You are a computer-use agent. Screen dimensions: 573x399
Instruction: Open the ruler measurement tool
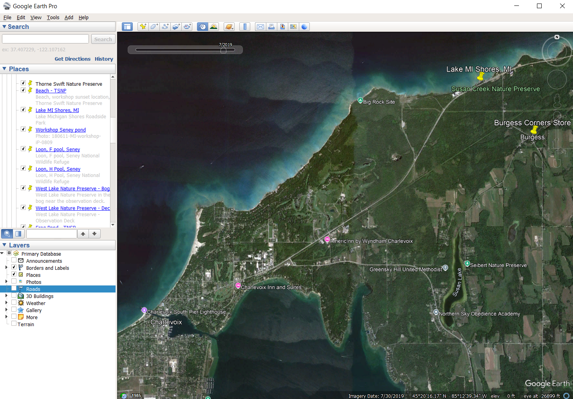[x=245, y=27]
